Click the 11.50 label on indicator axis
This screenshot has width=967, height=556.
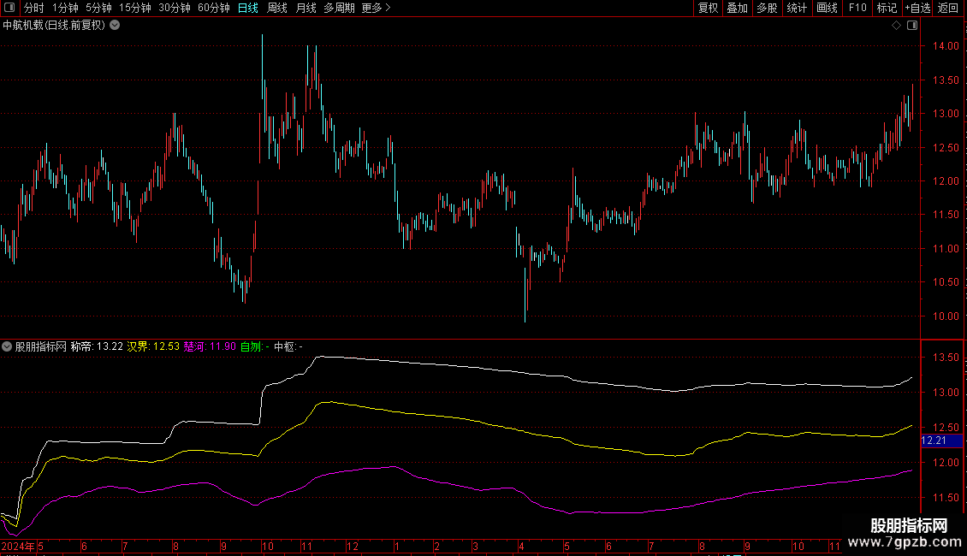coord(946,498)
